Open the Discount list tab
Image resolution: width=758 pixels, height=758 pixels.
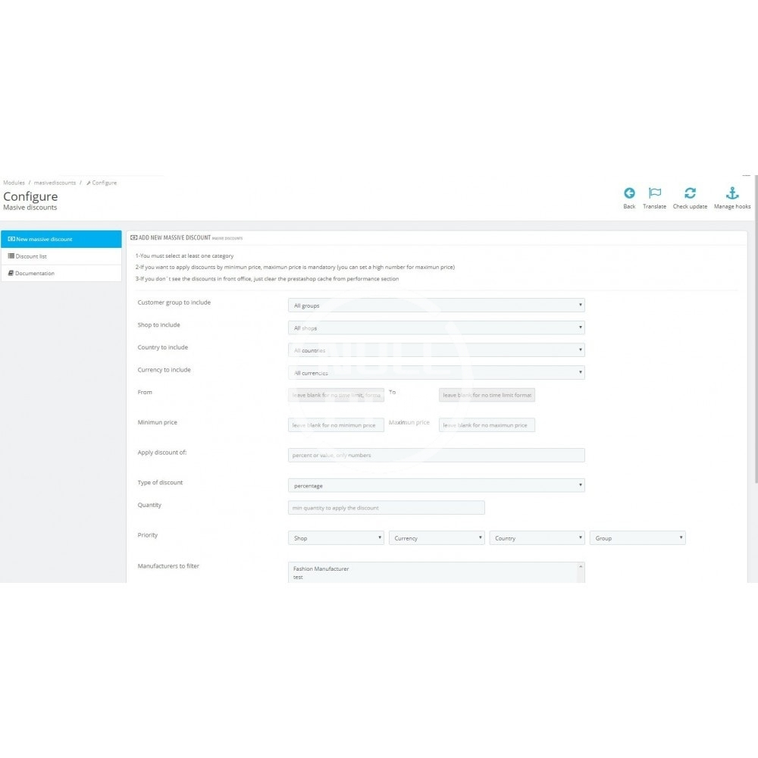61,256
